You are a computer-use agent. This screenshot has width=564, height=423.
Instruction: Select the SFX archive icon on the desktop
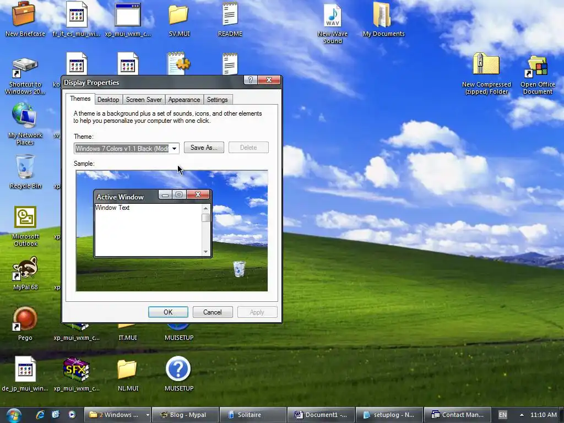pyautogui.click(x=76, y=374)
